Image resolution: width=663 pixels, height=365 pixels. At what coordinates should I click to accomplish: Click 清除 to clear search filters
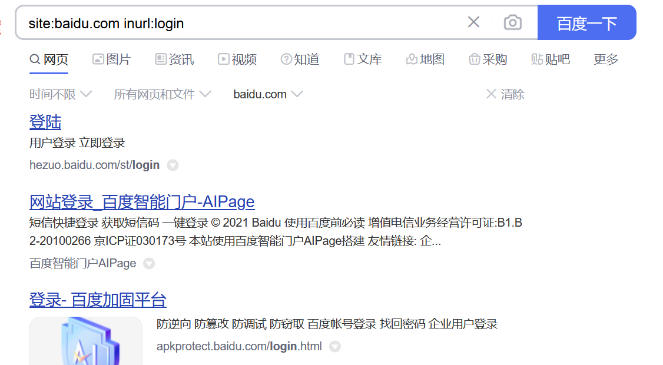tap(512, 94)
